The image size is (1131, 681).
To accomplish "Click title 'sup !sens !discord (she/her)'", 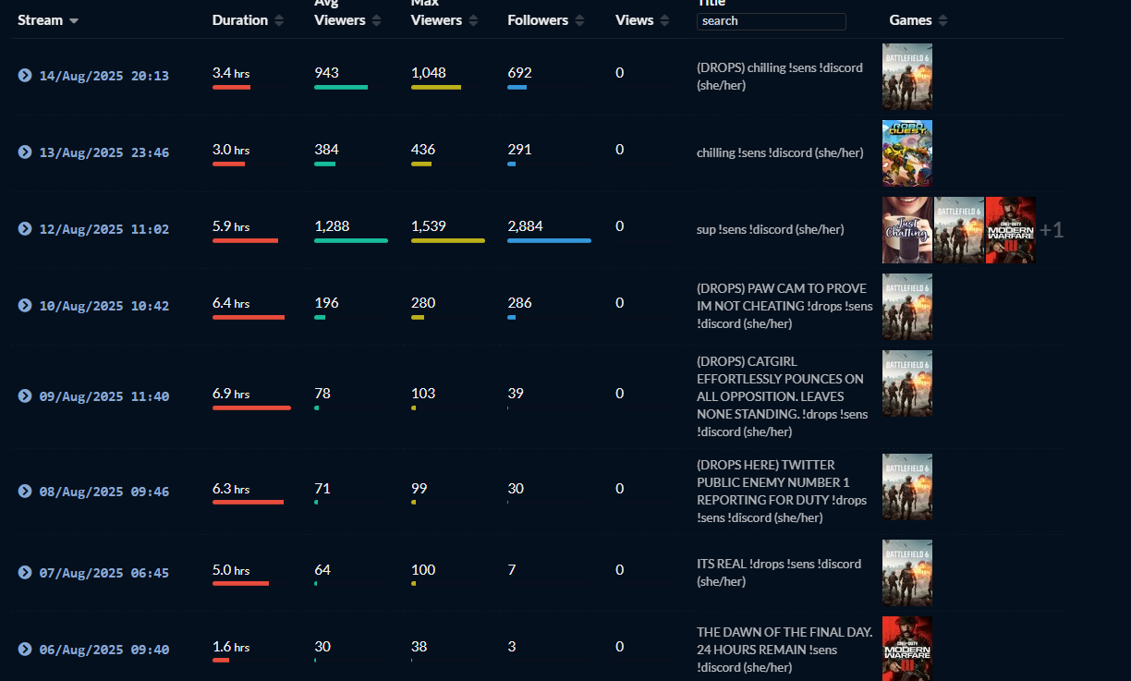I will coord(770,229).
